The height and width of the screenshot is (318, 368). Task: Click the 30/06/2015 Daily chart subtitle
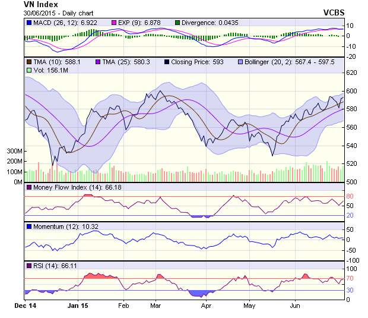pos(58,12)
